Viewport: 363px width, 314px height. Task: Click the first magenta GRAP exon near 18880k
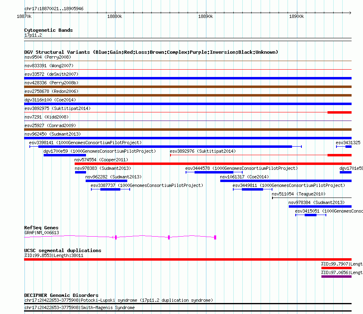(116, 237)
